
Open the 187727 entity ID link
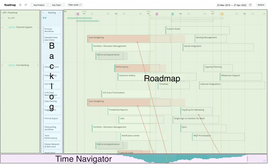(x=12, y=27)
